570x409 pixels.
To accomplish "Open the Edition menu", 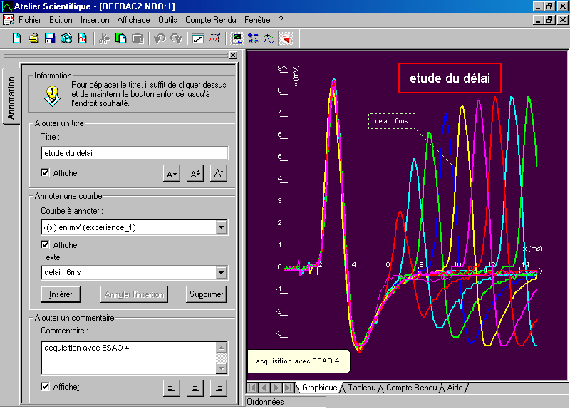I will (61, 20).
